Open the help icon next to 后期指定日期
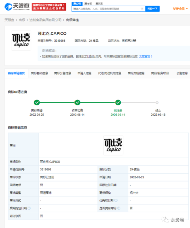Viewport: 190px width, 228px height. (29, 208)
